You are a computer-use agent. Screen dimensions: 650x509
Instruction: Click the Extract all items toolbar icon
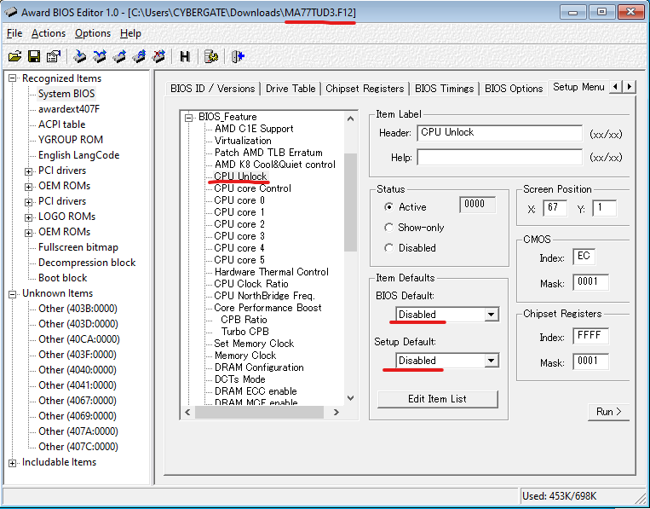[140, 56]
